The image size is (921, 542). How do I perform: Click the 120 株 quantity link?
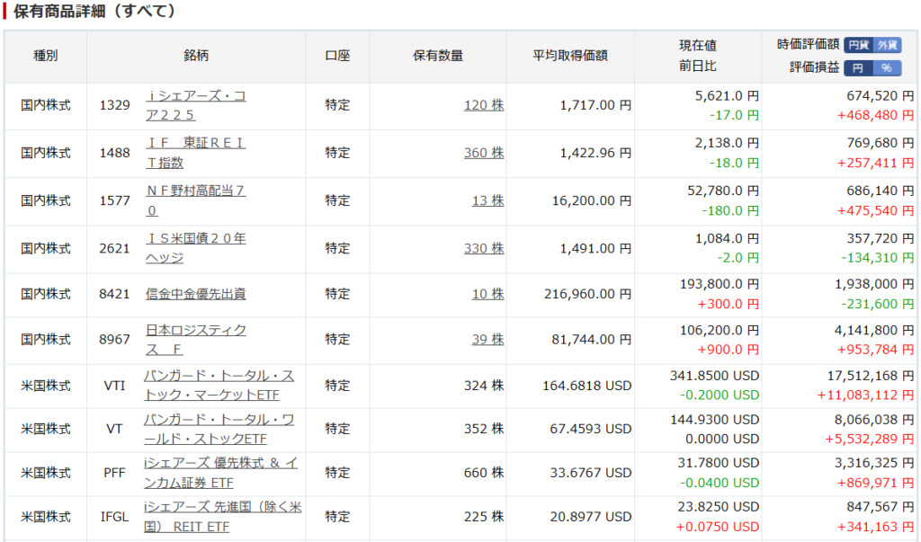tap(484, 105)
